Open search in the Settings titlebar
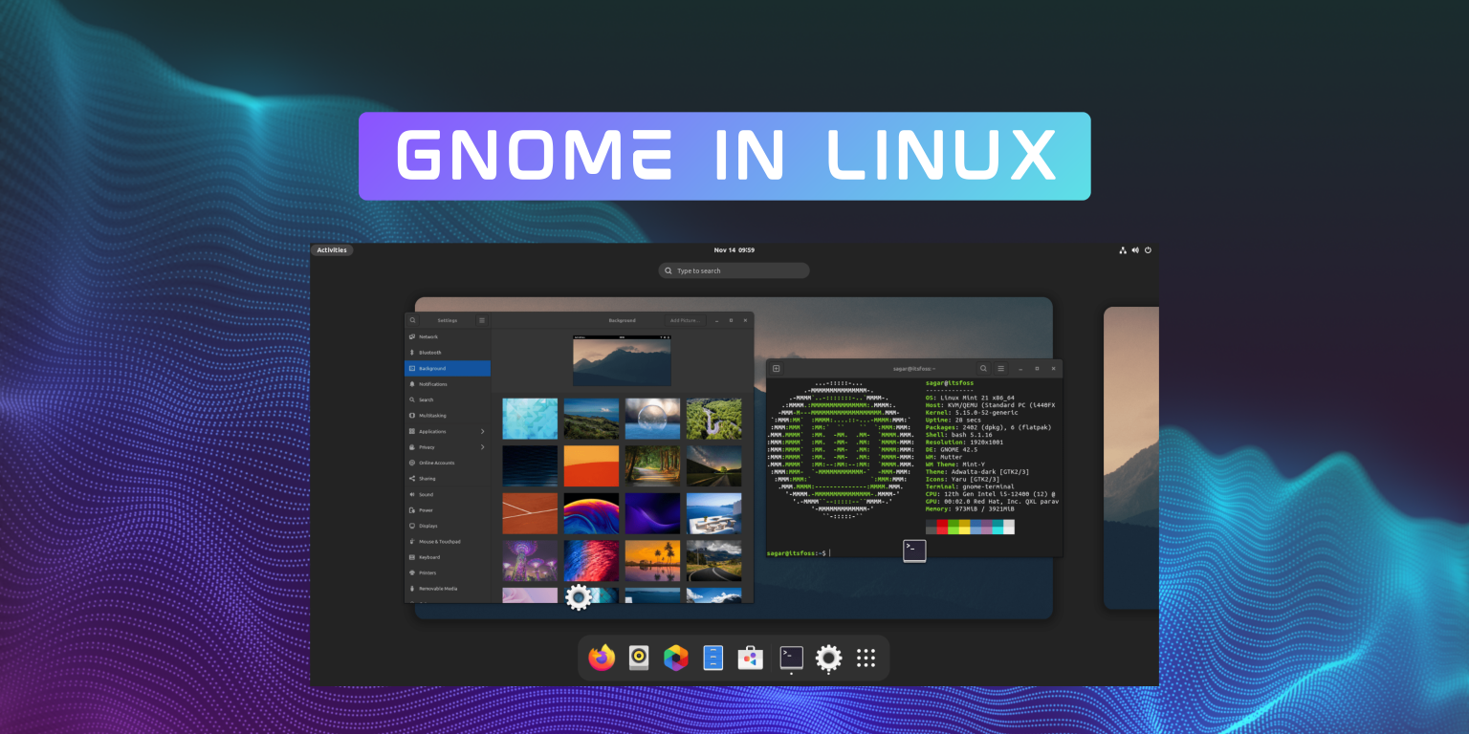1469x734 pixels. point(412,320)
